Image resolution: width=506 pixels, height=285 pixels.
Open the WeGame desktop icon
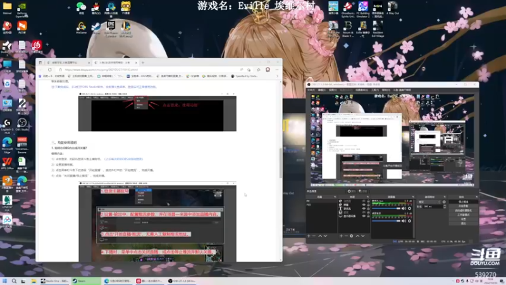(x=81, y=27)
